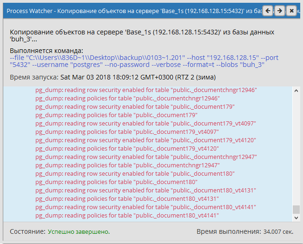Screen dimensions: 303x244
Task: Click the log scrollbar down arrow
Action: pyautogui.click(x=296, y=218)
